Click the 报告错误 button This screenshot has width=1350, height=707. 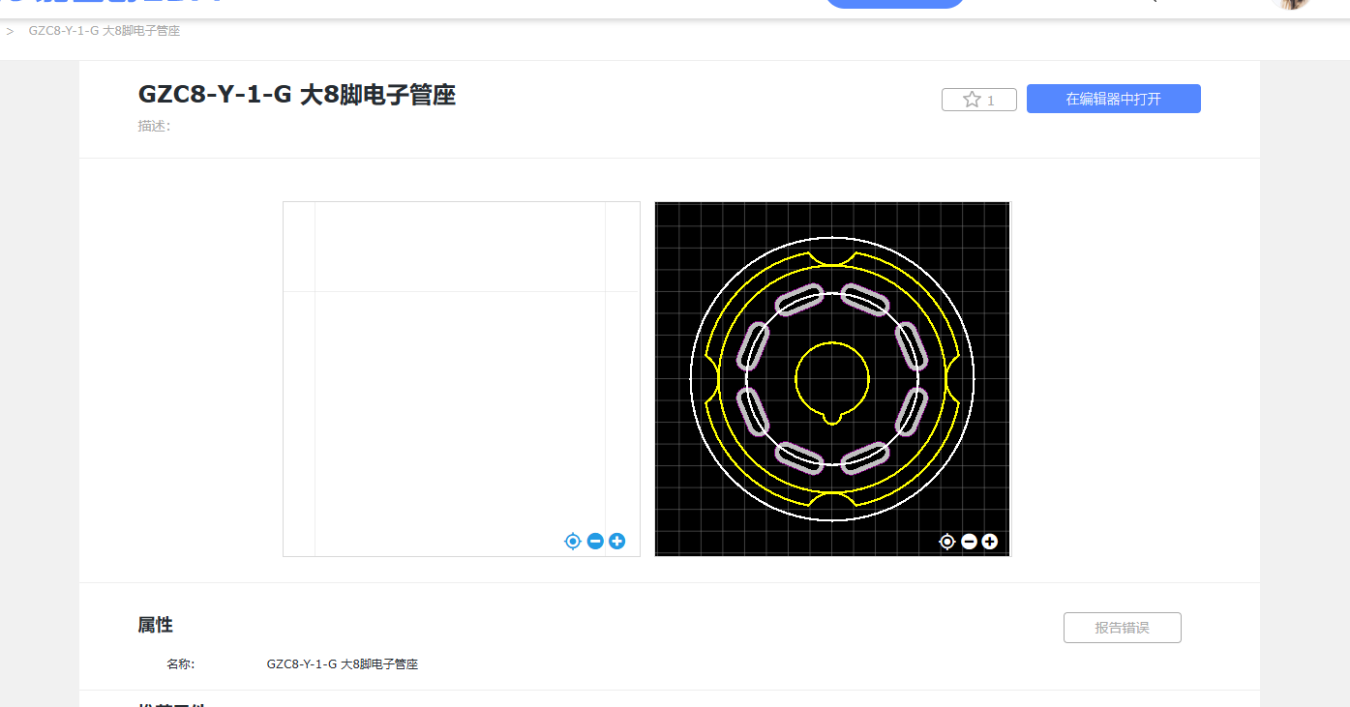pyautogui.click(x=1122, y=628)
